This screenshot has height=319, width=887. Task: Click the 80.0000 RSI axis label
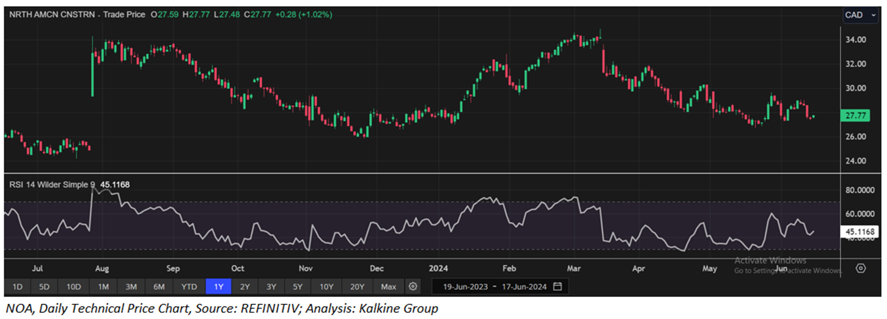(859, 190)
